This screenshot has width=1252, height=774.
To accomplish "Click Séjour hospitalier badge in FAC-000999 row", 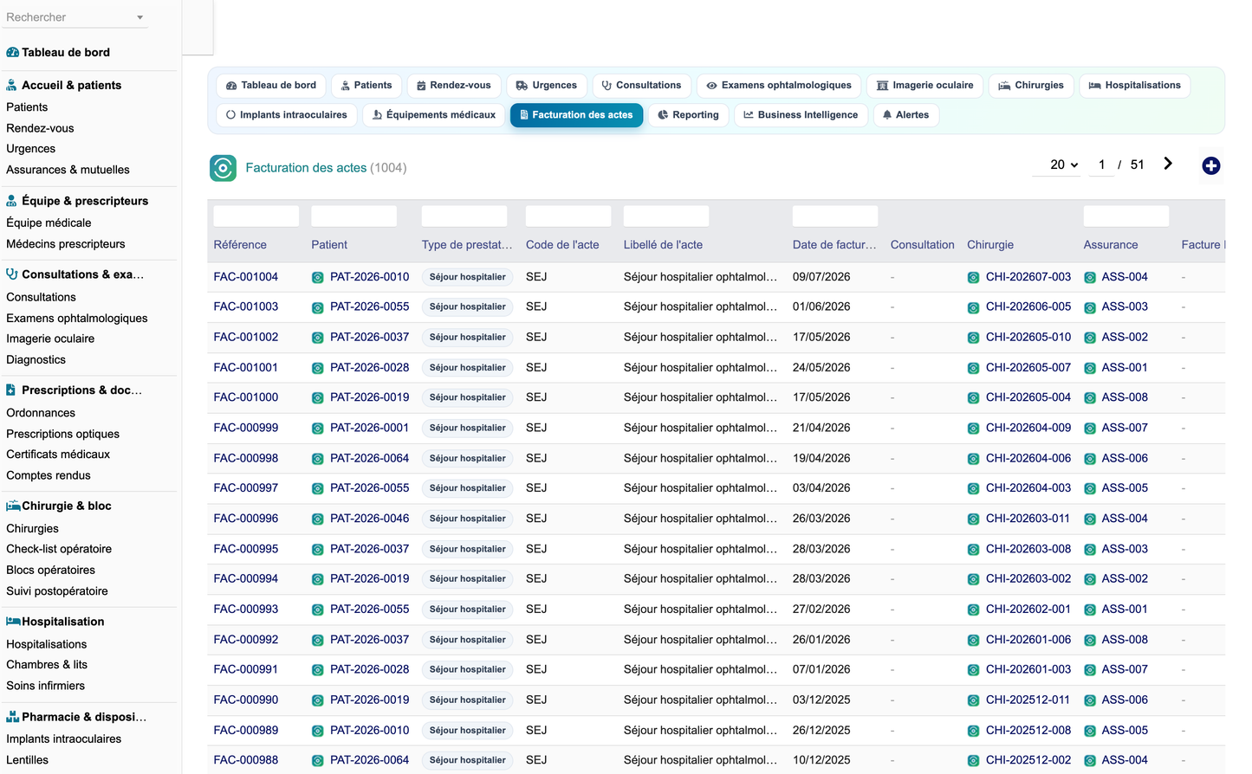I will [x=468, y=428].
